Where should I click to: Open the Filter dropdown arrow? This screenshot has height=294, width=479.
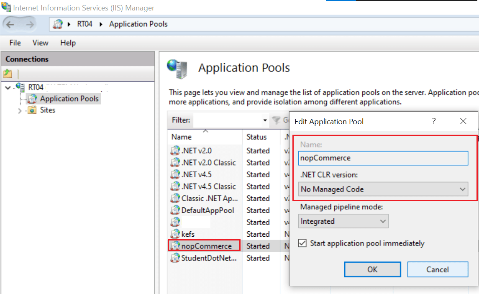[x=265, y=120]
